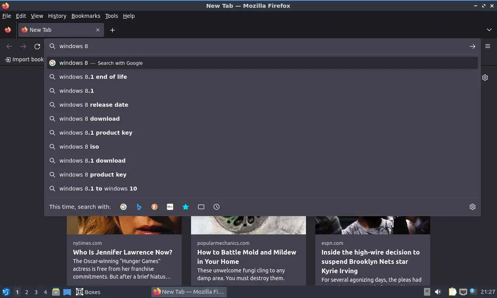The image size is (497, 298).
Task: Click the nytimes.com article thumbnail image
Action: pyautogui.click(x=124, y=225)
